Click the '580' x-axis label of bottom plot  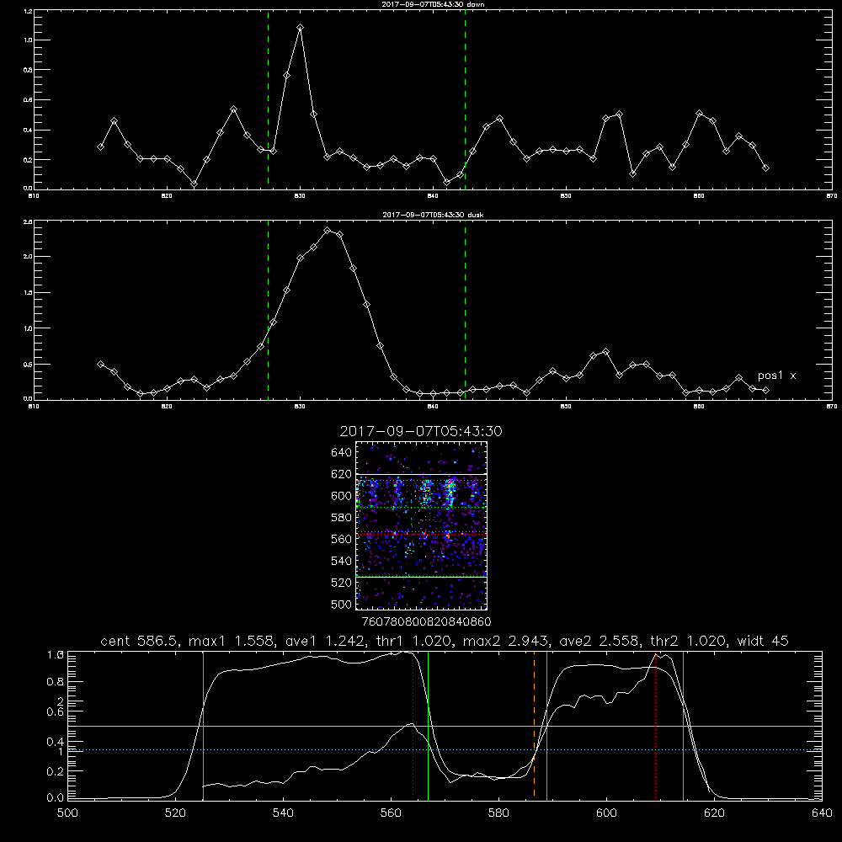click(498, 813)
